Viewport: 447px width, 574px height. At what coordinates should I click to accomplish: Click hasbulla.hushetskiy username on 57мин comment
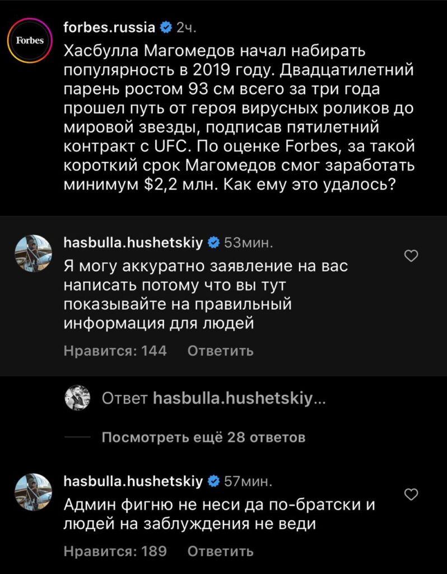pos(133,481)
